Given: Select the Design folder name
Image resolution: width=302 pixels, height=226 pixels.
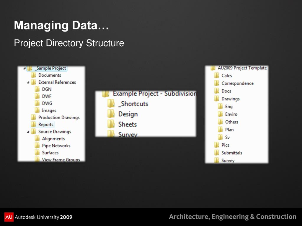Looking at the screenshot, I should (128, 114).
